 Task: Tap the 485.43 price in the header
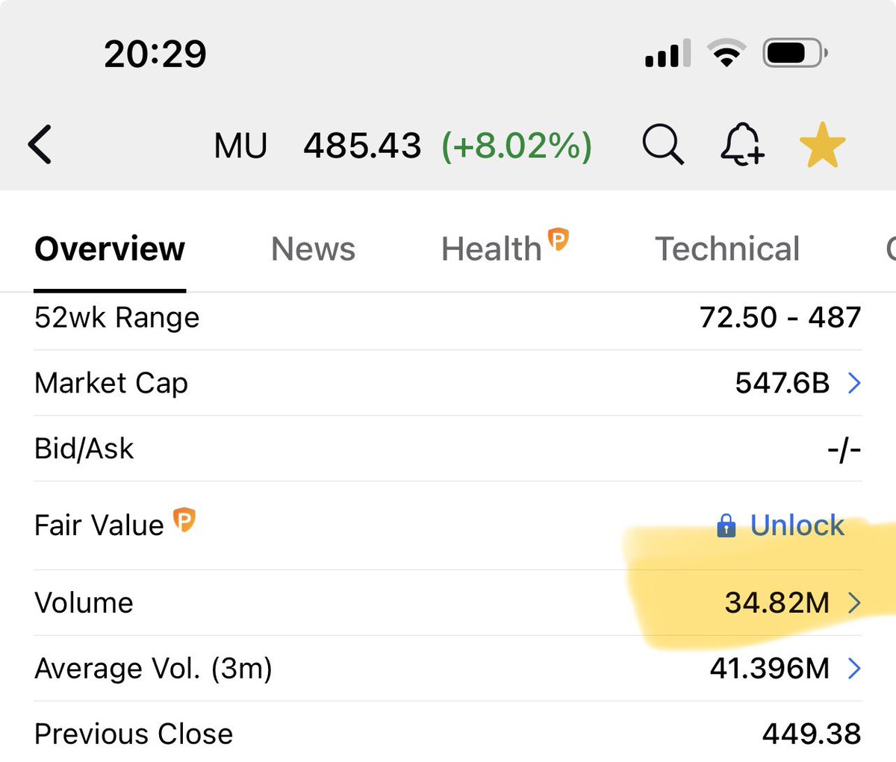(362, 145)
